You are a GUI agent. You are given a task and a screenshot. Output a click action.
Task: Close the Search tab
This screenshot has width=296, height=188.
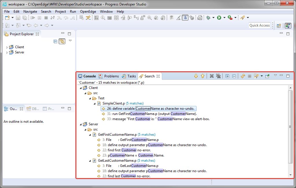[x=158, y=76]
